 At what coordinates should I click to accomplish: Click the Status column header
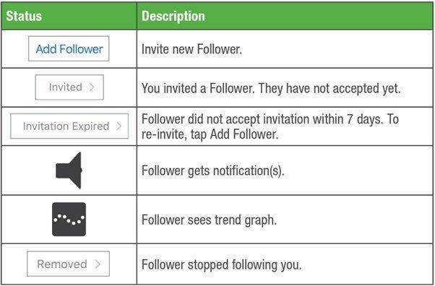24,16
